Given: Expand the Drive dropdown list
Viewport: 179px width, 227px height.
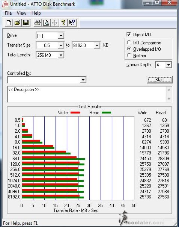Looking at the screenshot, I should 61,35.
